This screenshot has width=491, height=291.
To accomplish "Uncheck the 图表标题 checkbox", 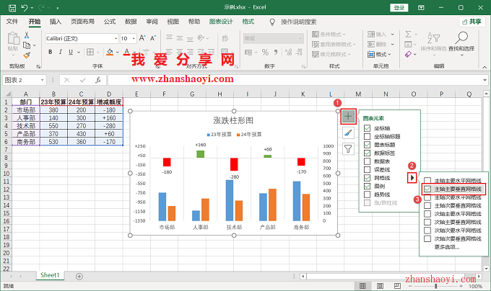I will coord(368,145).
